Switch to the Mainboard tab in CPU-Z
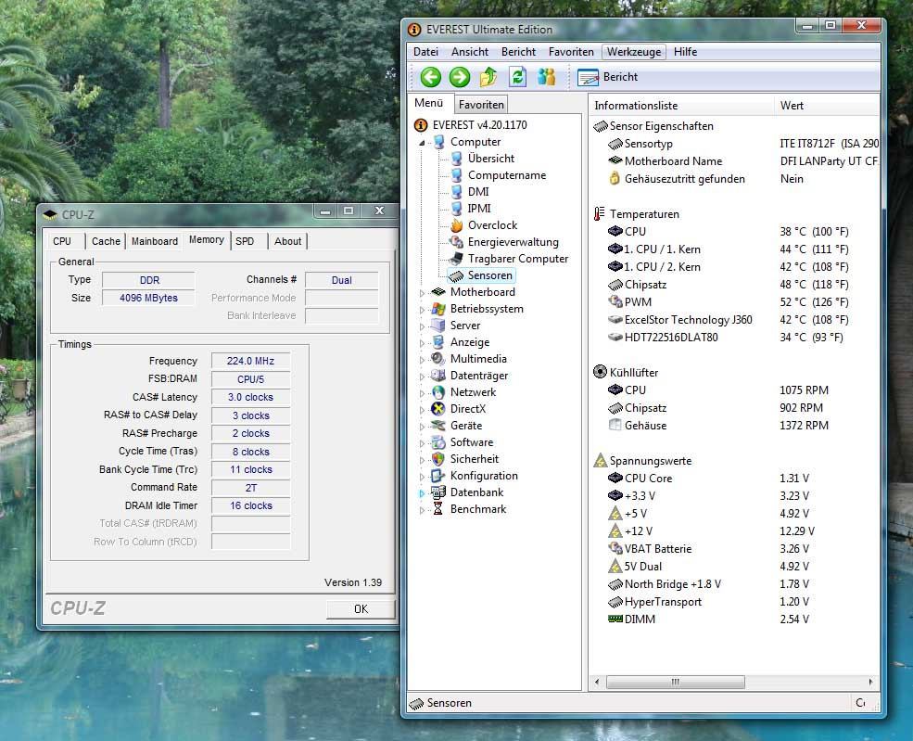 tap(154, 241)
